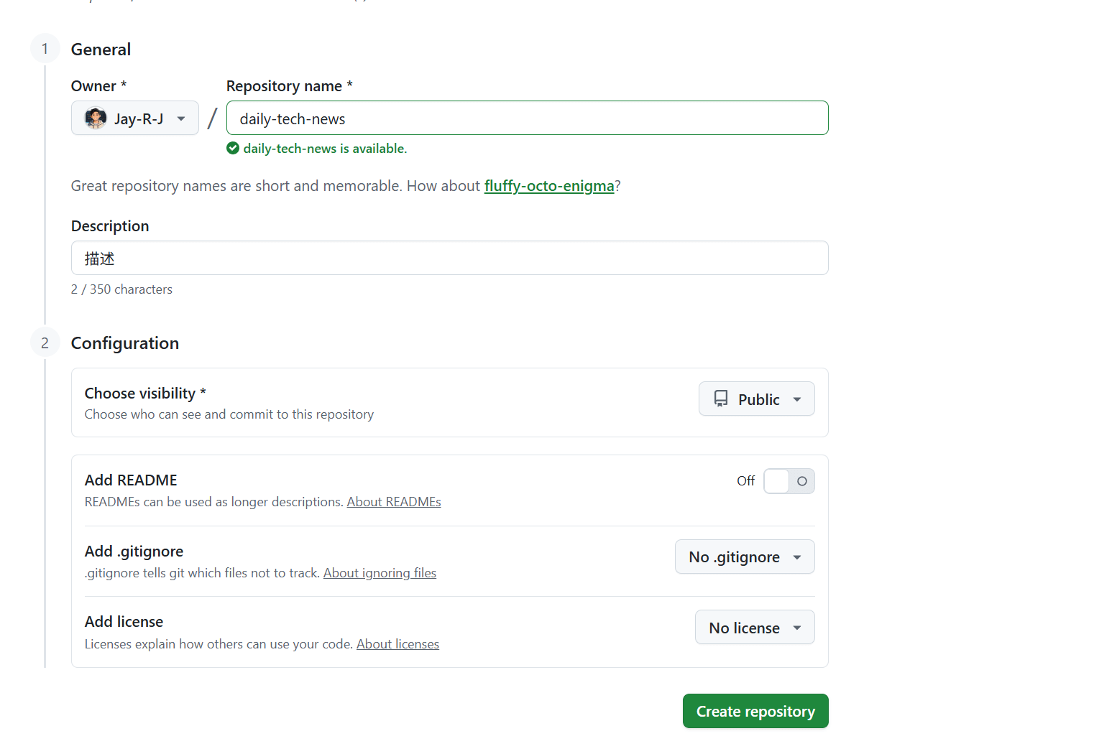Open the About READMEs link

tap(394, 502)
